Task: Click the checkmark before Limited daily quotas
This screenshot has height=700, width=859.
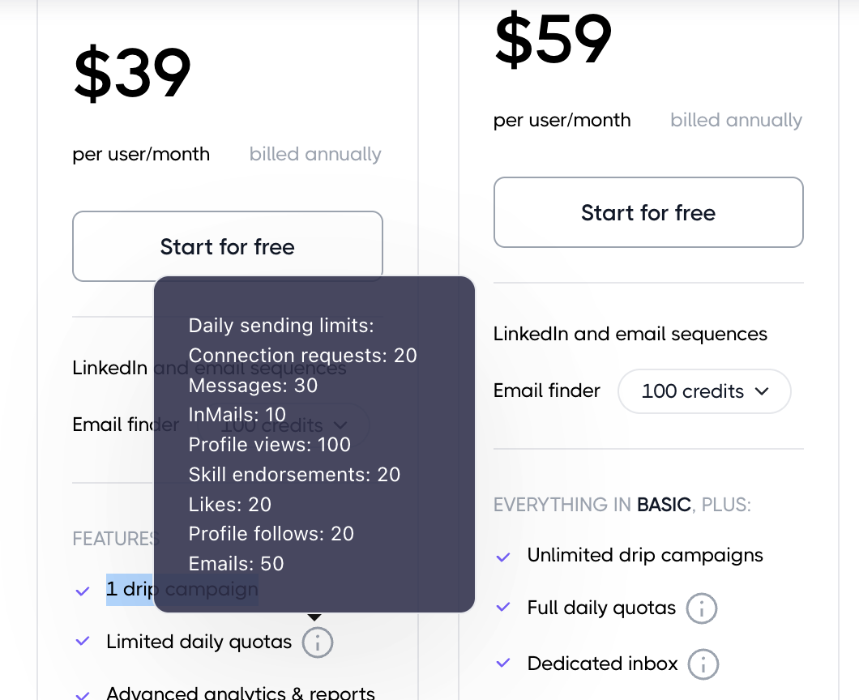Action: click(82, 642)
